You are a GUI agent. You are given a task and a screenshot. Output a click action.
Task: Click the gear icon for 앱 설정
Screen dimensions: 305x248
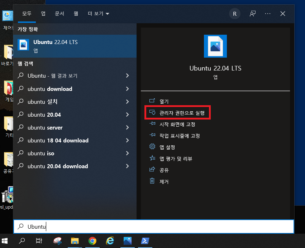pos(152,146)
